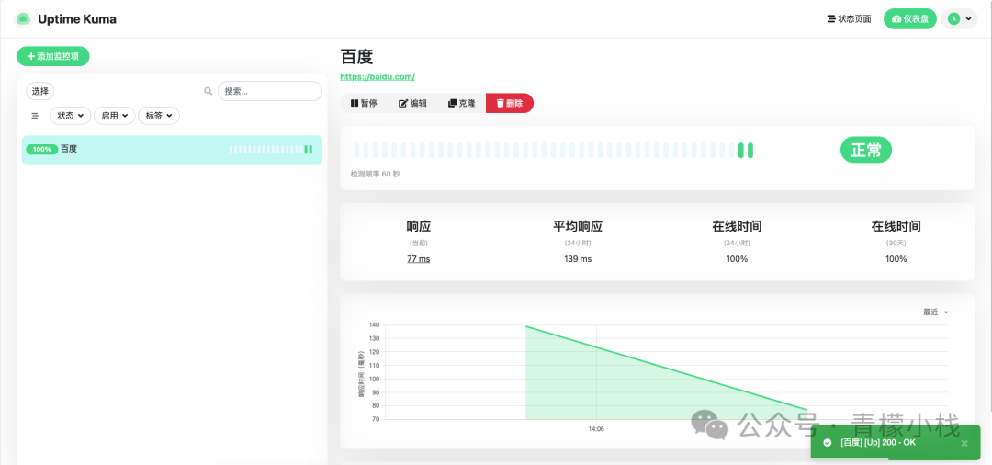
Task: Expand the 状态 status filter dropdown
Action: [x=70, y=116]
